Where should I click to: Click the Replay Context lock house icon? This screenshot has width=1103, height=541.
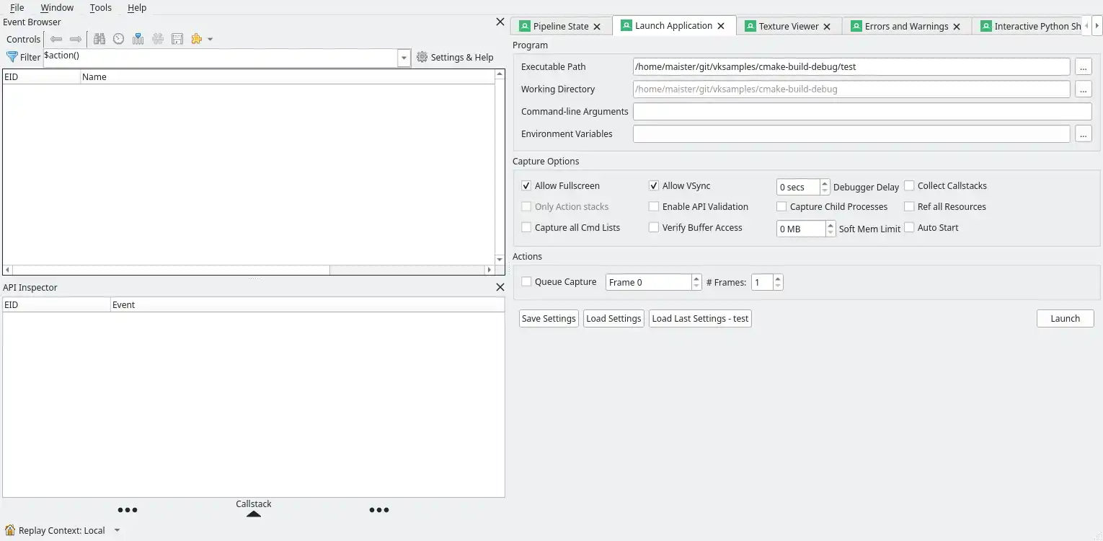[x=10, y=530]
